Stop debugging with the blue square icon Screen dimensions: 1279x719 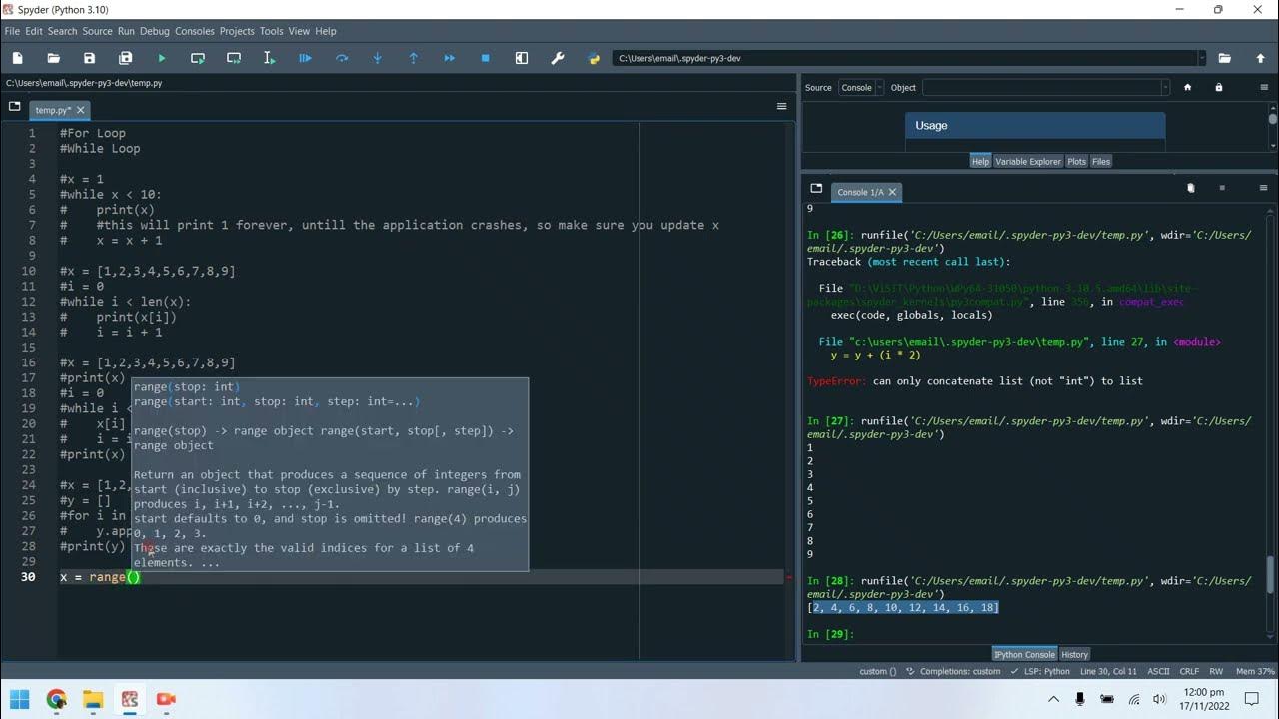point(486,58)
